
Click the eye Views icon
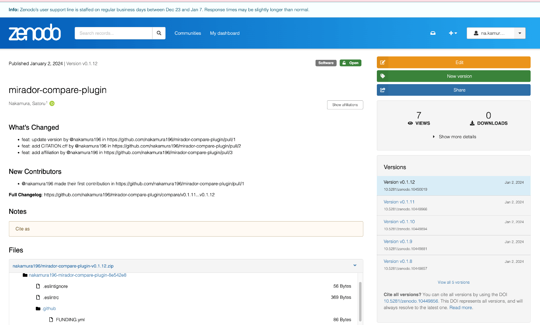[x=410, y=124]
